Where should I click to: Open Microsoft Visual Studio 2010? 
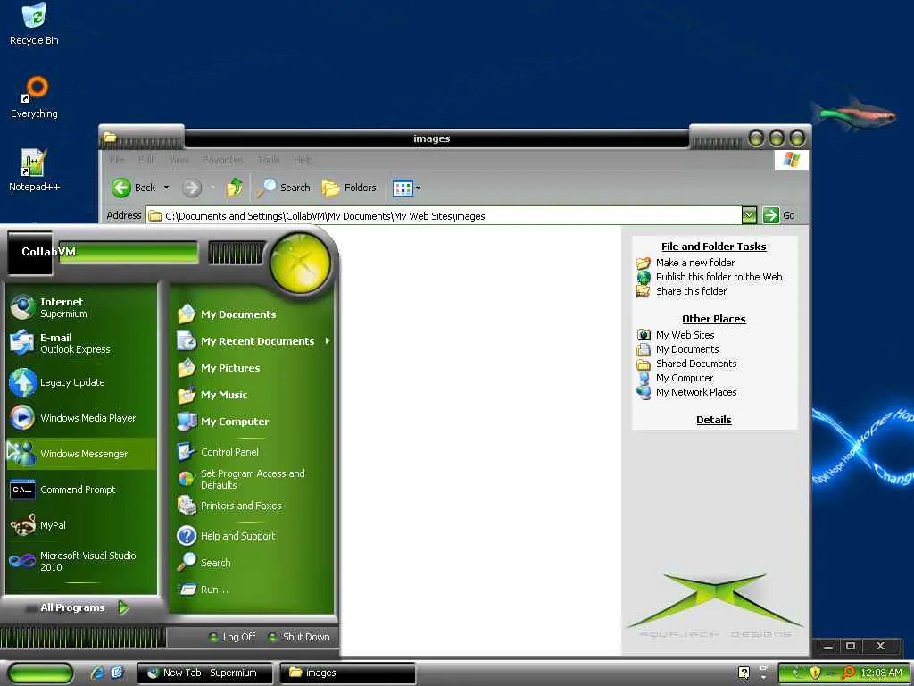coord(81,561)
